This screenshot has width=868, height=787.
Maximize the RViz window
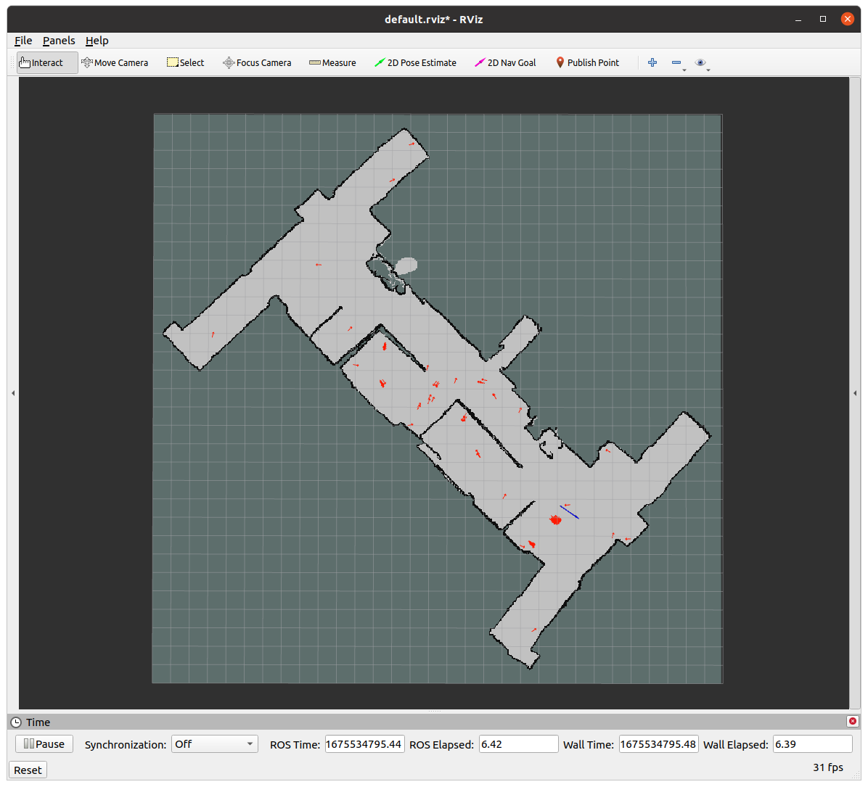(x=822, y=19)
